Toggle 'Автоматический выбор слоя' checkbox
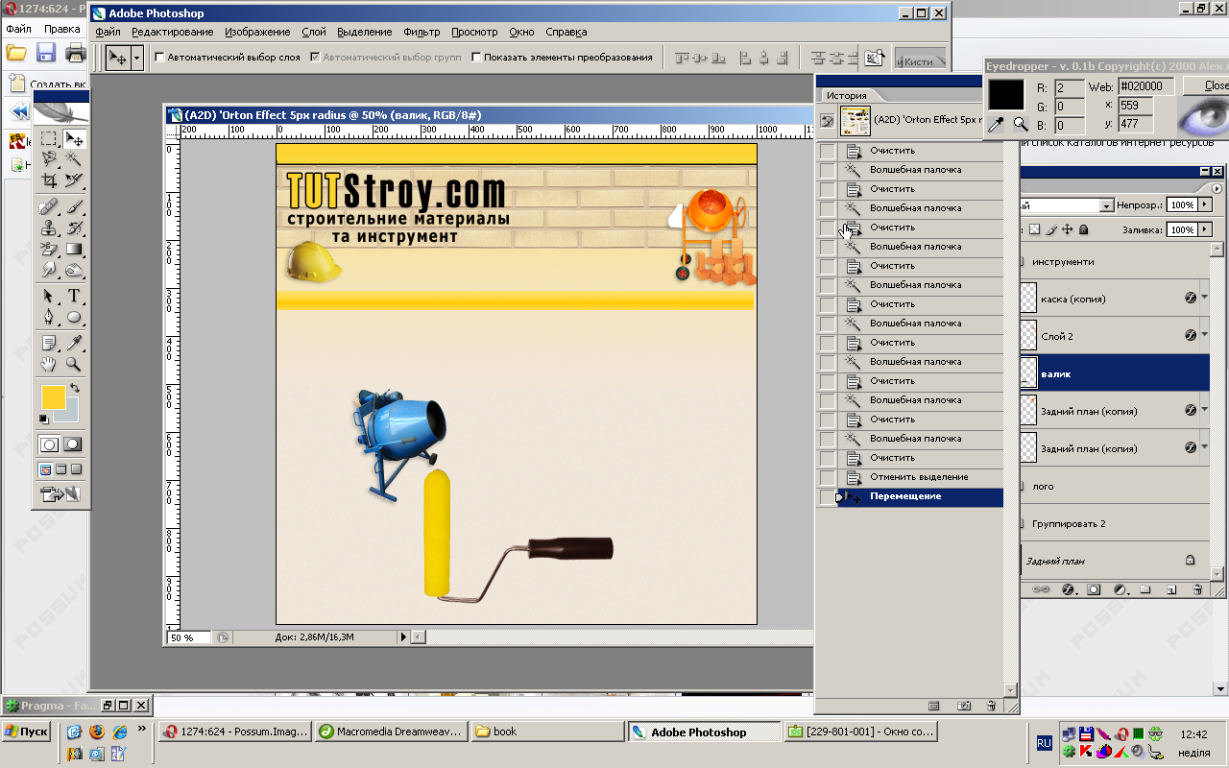The width and height of the screenshot is (1229, 768). coord(159,58)
